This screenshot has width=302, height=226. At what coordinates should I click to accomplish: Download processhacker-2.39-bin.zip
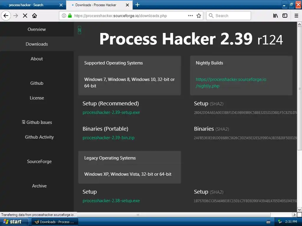tap(109, 138)
